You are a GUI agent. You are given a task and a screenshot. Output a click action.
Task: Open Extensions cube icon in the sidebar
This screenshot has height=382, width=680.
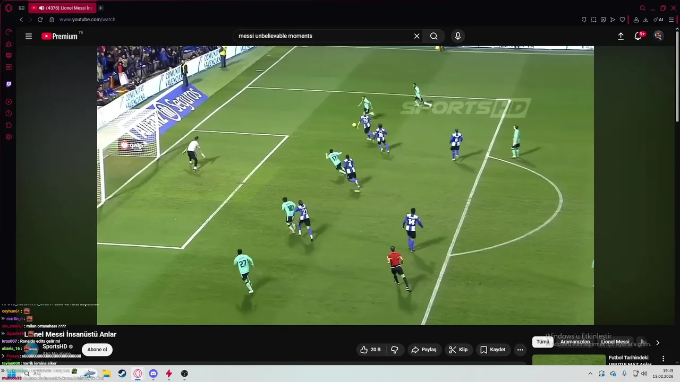click(x=8, y=125)
